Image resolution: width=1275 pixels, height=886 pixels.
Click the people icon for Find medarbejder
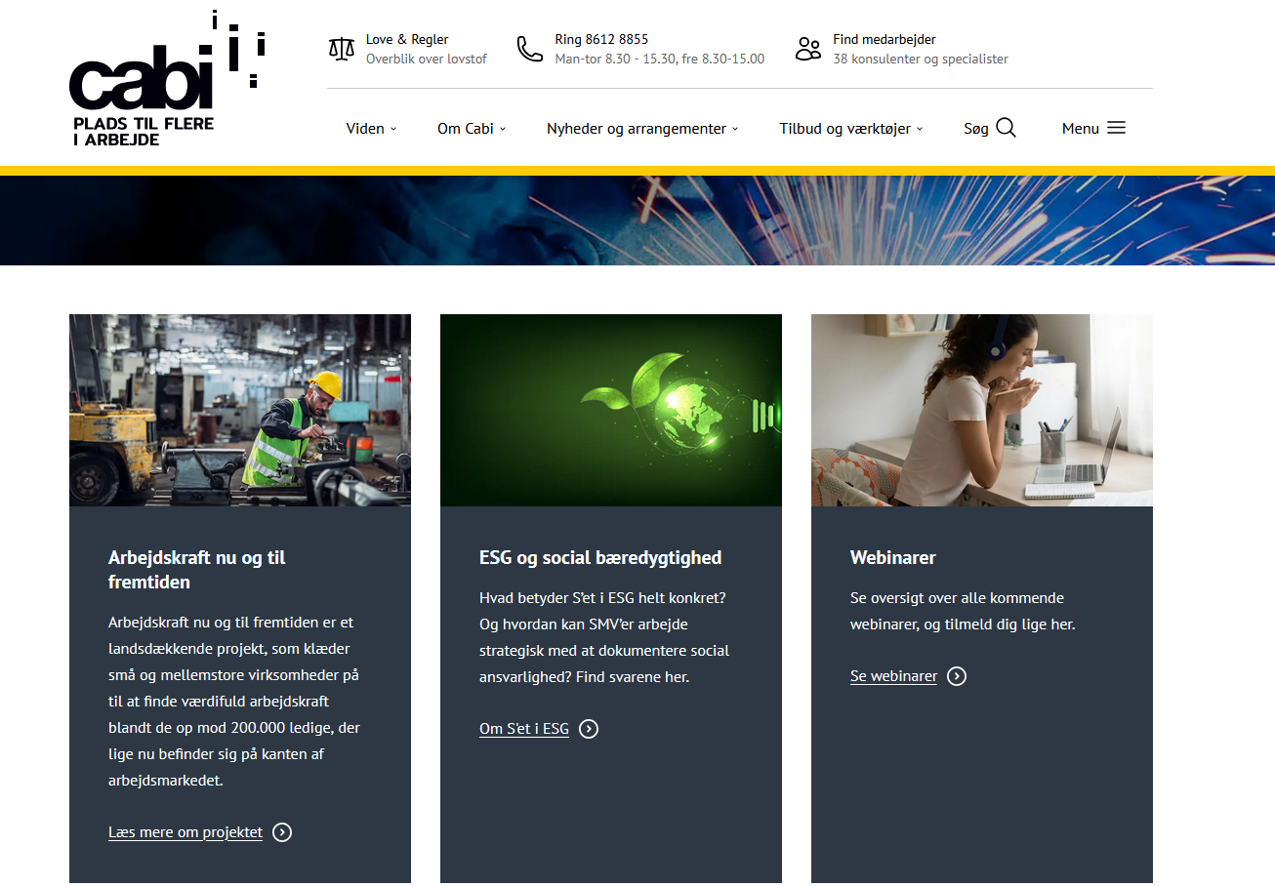click(808, 49)
